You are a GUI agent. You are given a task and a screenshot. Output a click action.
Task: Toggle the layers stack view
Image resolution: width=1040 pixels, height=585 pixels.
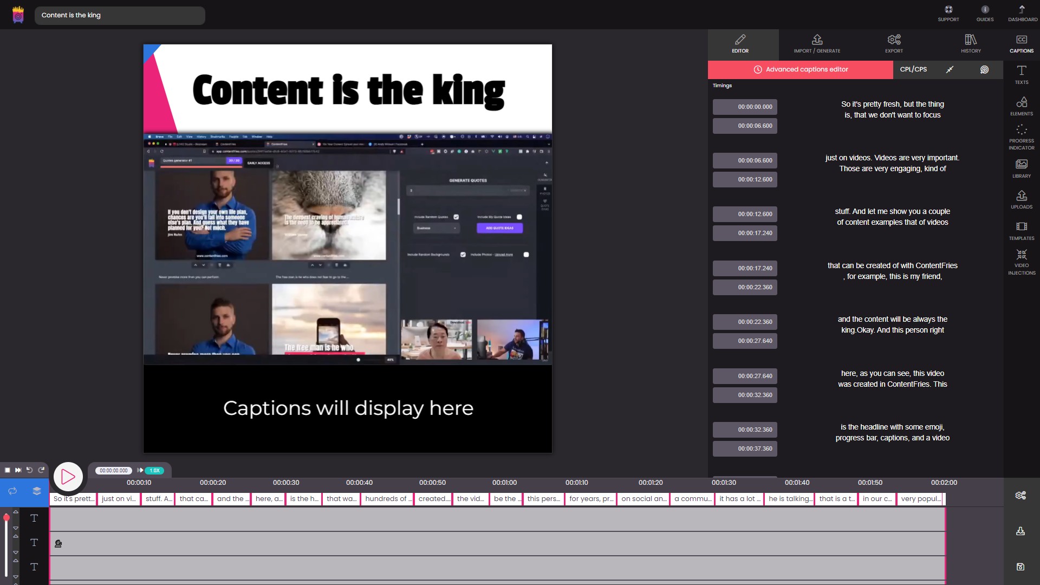click(36, 491)
